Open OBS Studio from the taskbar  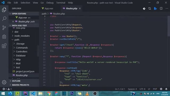(95, 94)
